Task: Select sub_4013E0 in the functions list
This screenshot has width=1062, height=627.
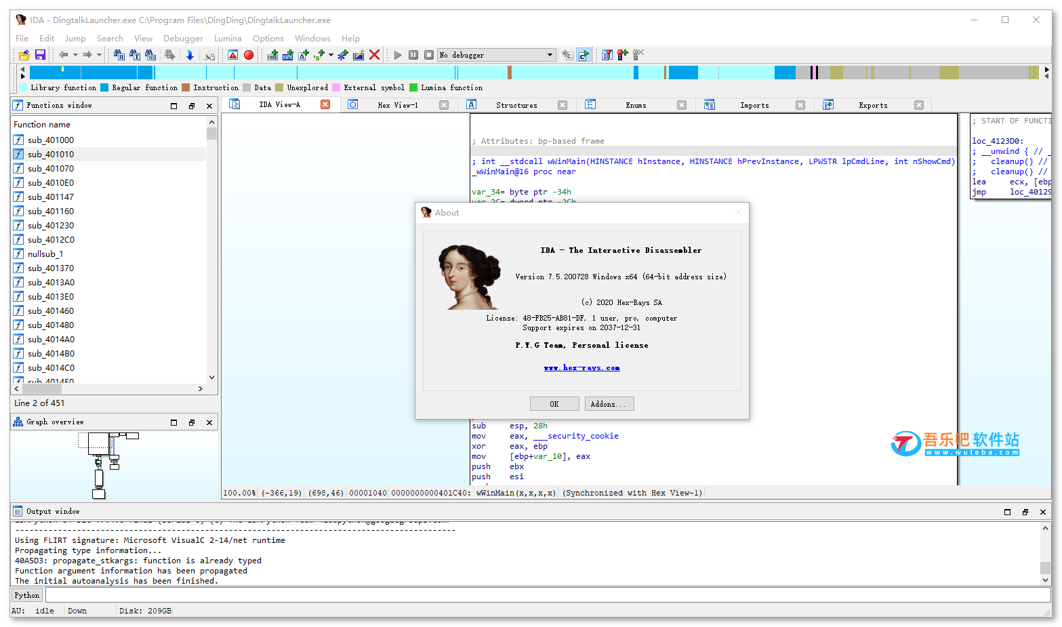Action: coord(109,297)
